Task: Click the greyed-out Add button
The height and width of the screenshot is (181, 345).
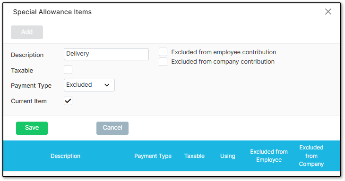Action: tap(27, 32)
